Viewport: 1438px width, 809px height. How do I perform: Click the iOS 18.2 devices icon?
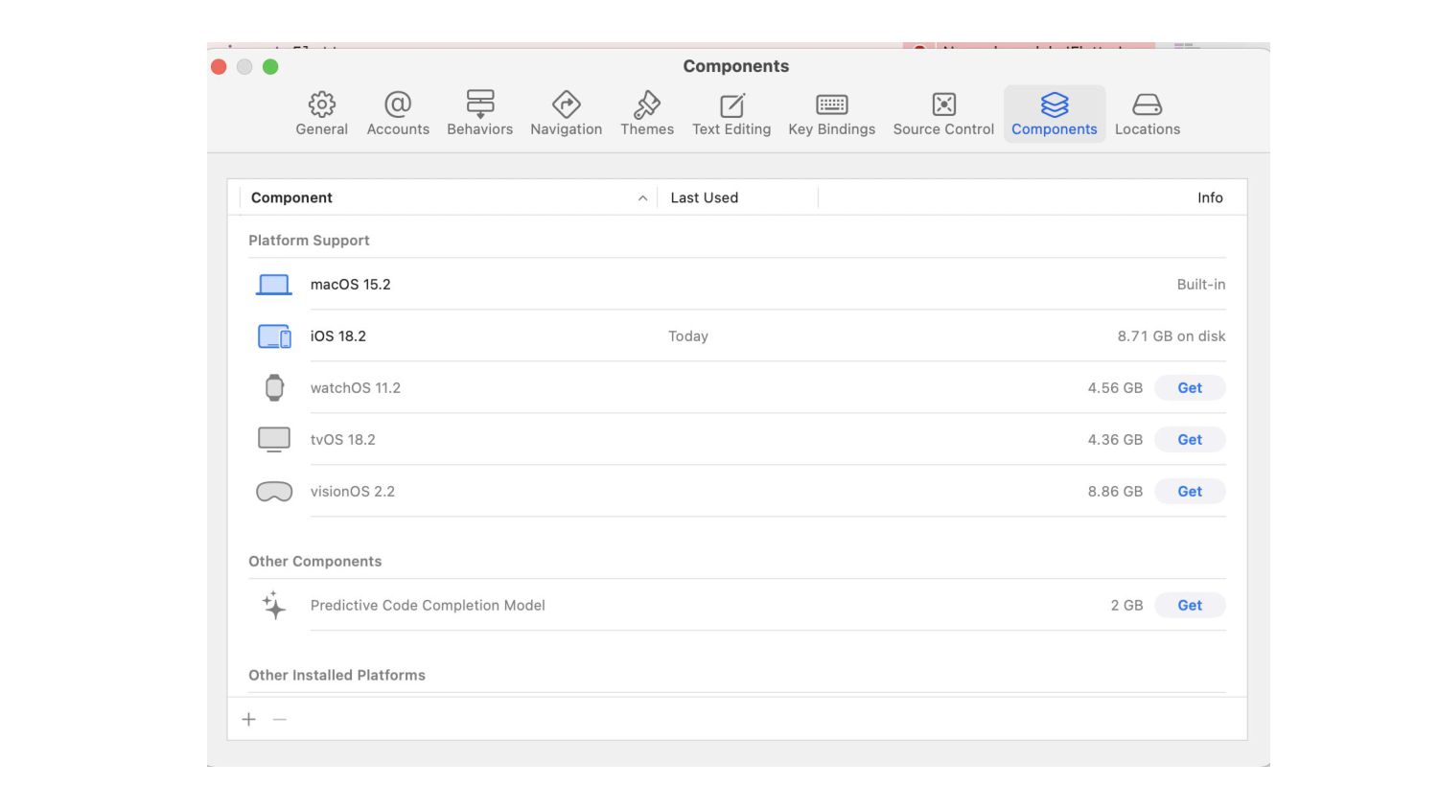[x=274, y=336]
